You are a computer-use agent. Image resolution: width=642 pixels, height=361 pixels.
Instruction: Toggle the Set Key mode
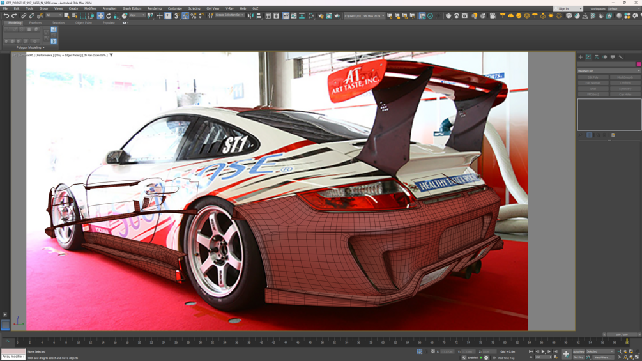click(x=578, y=357)
